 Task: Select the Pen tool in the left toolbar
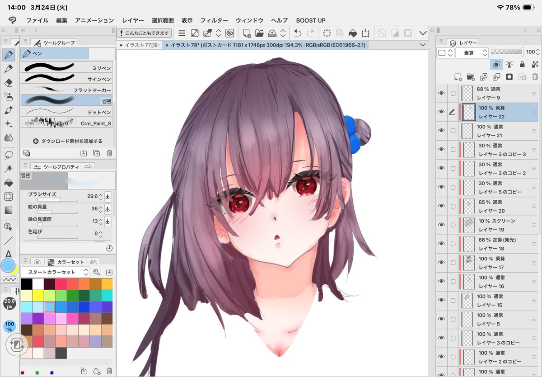[8, 55]
